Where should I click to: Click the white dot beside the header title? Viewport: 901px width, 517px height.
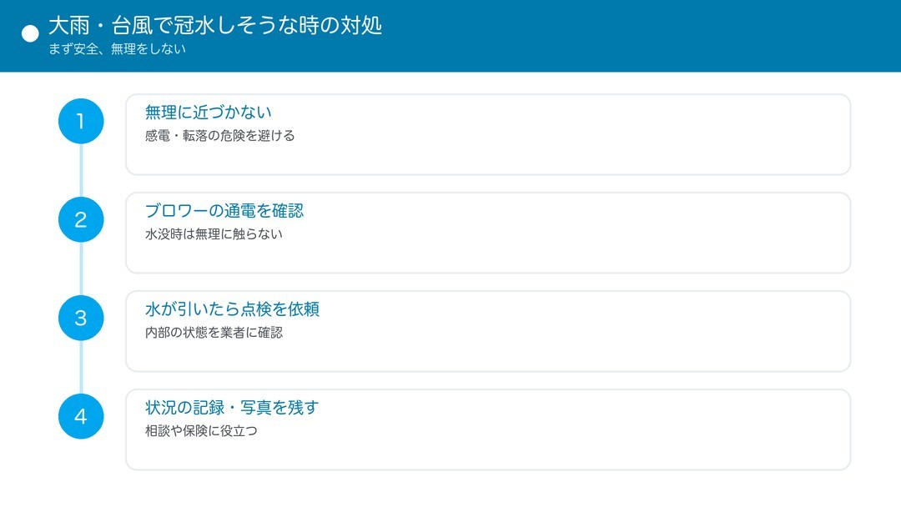tap(30, 34)
